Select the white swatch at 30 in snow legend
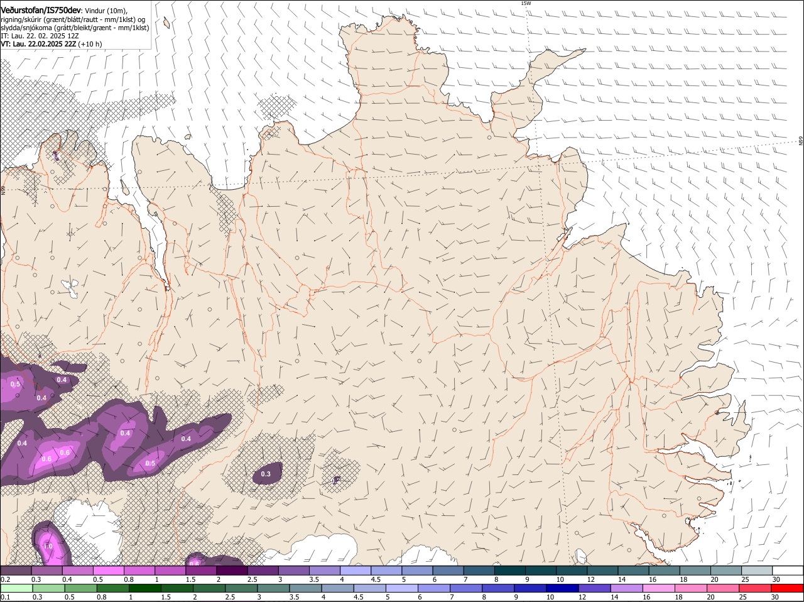The width and height of the screenshot is (804, 602). pyautogui.click(x=788, y=571)
